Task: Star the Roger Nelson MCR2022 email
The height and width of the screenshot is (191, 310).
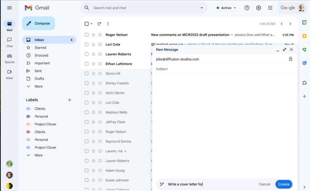Action: [x=93, y=35]
